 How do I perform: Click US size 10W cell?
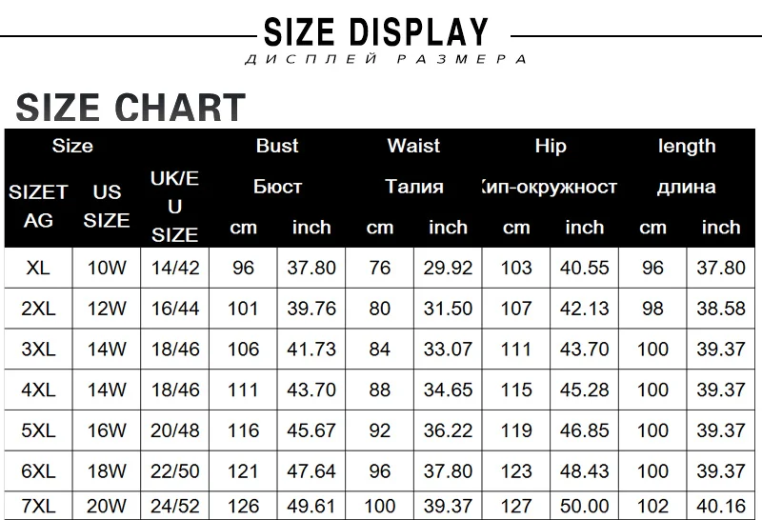[x=107, y=268]
